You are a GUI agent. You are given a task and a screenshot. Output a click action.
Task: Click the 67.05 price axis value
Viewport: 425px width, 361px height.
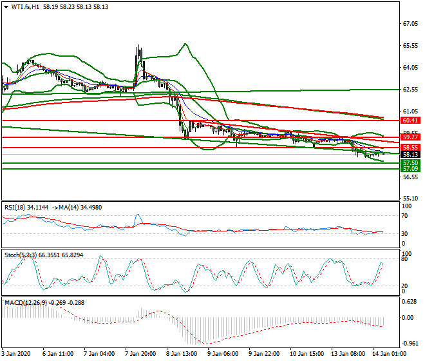click(410, 24)
